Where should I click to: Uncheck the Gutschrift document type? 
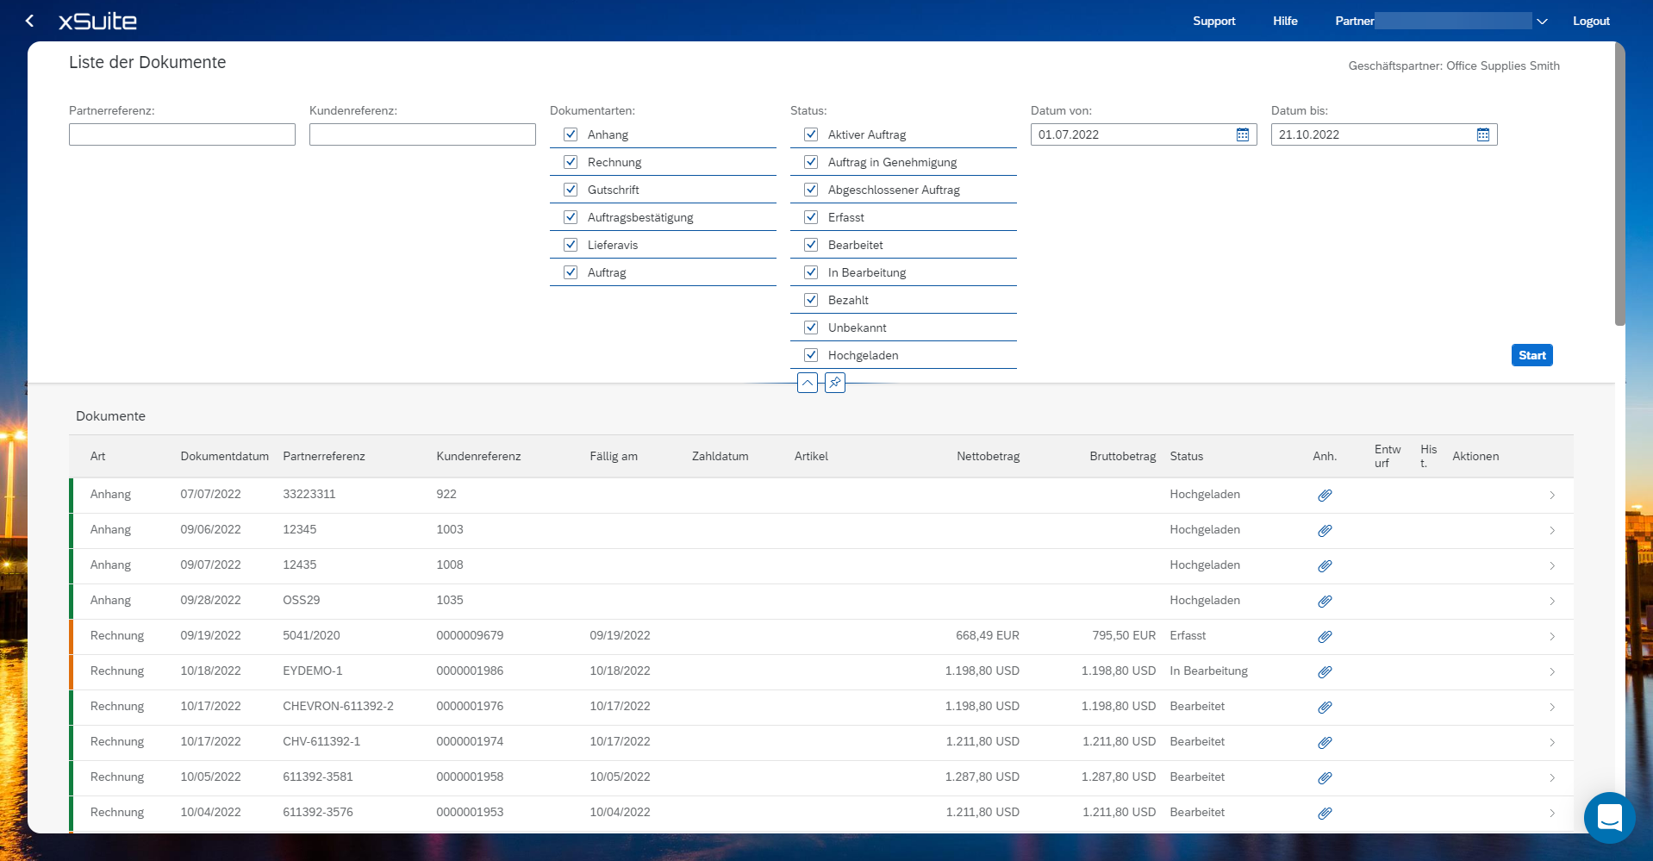coord(571,190)
